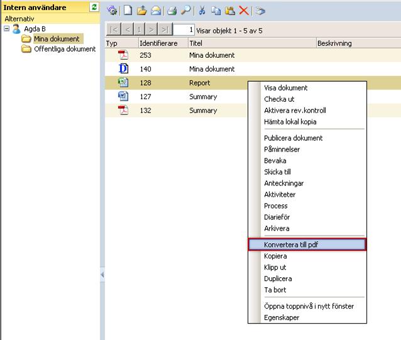The image size is (401, 340).
Task: Choose Publicera dokument menu entry
Action: point(307,138)
